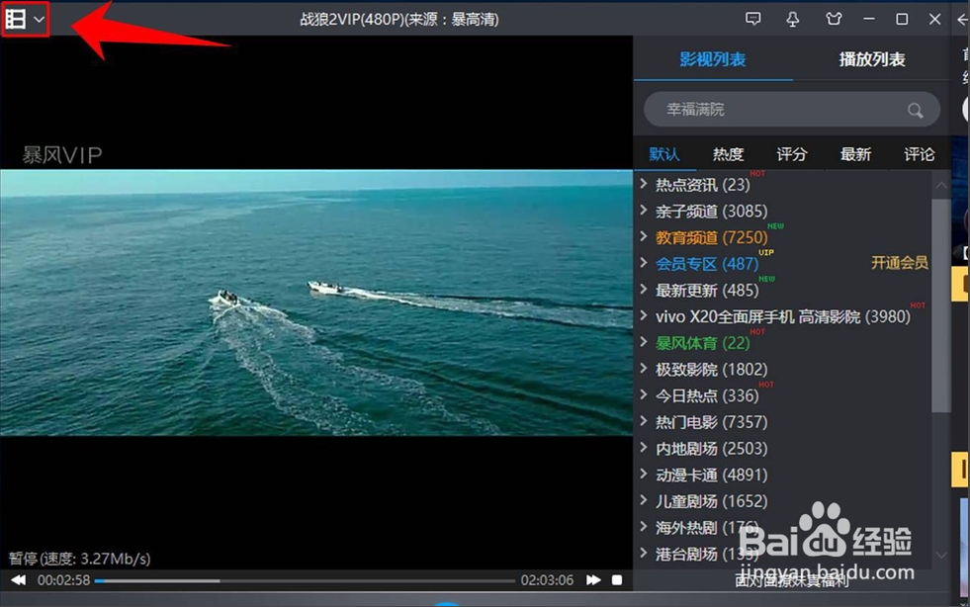The image size is (970, 607).
Task: Open the skin (shirt) icon in title bar
Action: tap(834, 19)
